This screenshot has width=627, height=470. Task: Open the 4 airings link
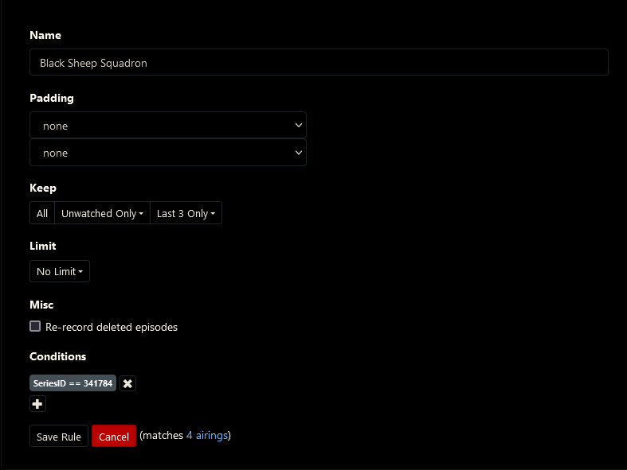pyautogui.click(x=206, y=435)
